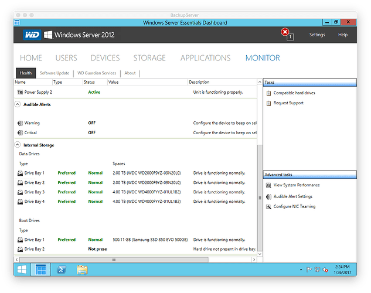371x293 pixels.
Task: Collapse the Audible Alerts section
Action: [17, 104]
